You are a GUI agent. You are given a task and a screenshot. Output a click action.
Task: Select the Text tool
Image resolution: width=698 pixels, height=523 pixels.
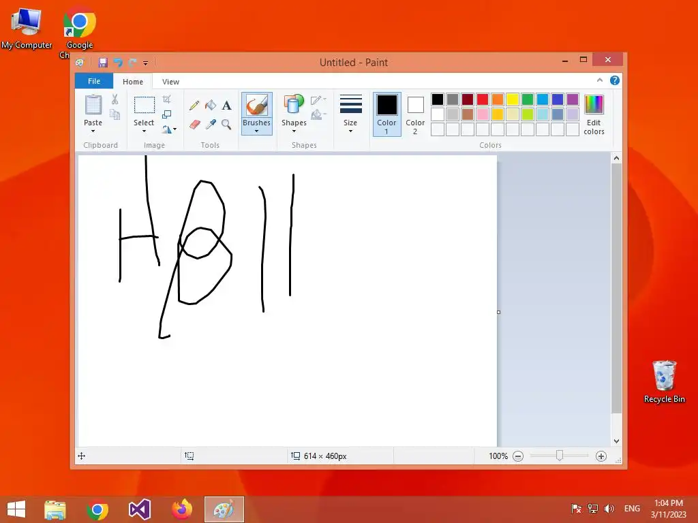pyautogui.click(x=226, y=106)
